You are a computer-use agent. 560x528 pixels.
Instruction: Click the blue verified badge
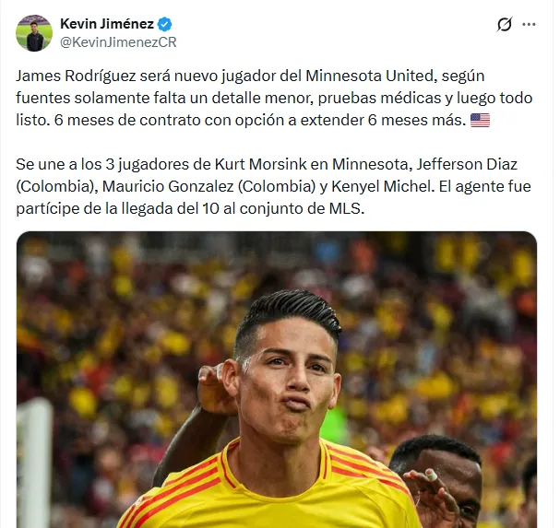coord(164,24)
